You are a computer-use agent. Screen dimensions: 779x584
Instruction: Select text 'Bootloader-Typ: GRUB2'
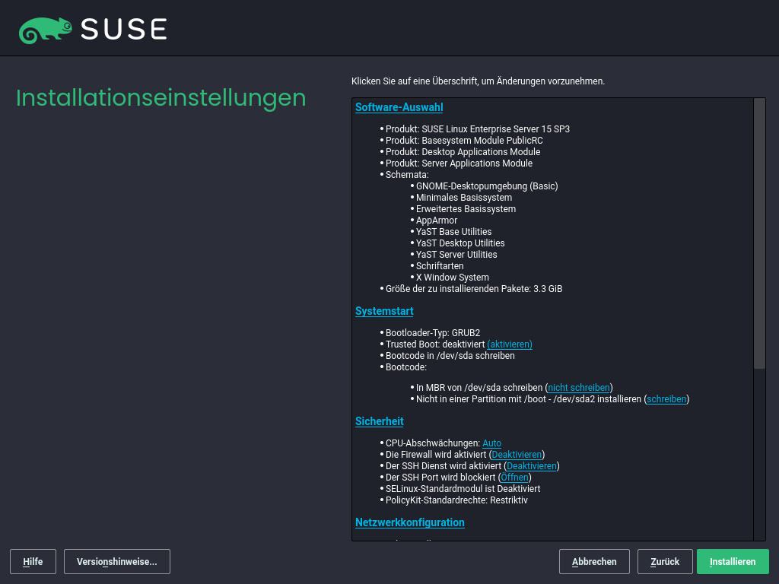tap(433, 333)
